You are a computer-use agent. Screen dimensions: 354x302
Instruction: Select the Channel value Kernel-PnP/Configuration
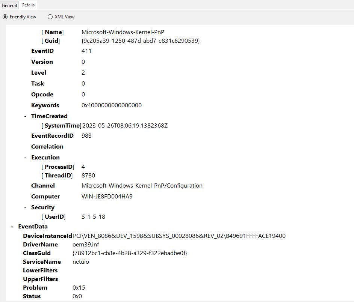tap(142, 186)
